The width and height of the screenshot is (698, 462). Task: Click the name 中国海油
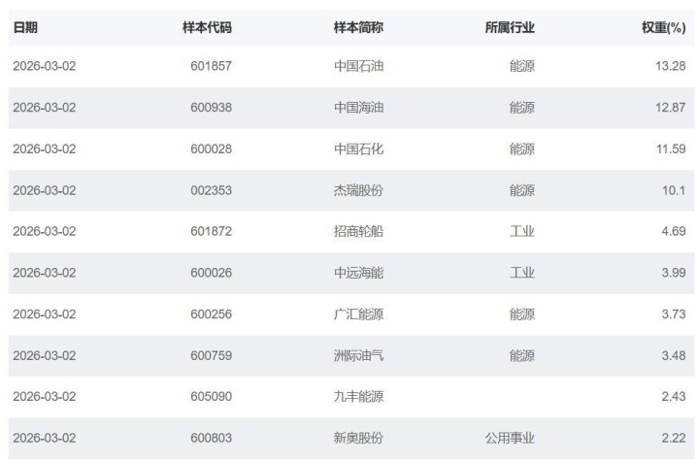click(x=358, y=108)
